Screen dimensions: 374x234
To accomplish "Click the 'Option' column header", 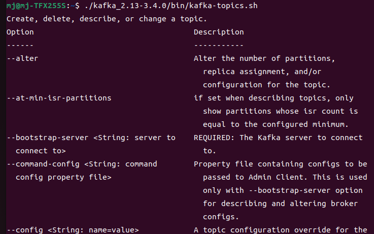I will [x=20, y=32].
